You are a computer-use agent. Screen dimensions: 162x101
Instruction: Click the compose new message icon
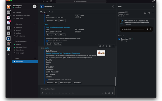[35, 6]
